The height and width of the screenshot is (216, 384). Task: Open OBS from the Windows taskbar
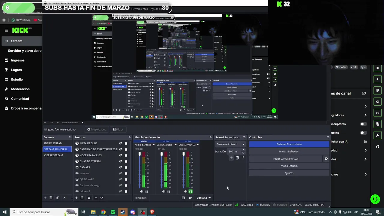(142, 212)
